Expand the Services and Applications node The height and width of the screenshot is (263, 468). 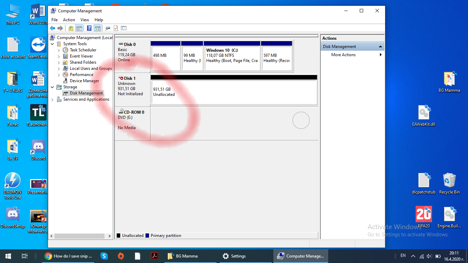pos(52,100)
